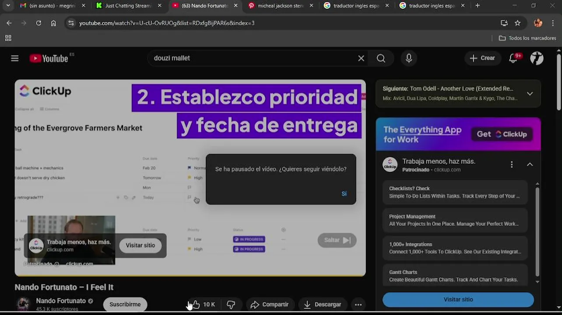Open the Todos los marcadores folder
562x315 pixels.
[x=527, y=38]
